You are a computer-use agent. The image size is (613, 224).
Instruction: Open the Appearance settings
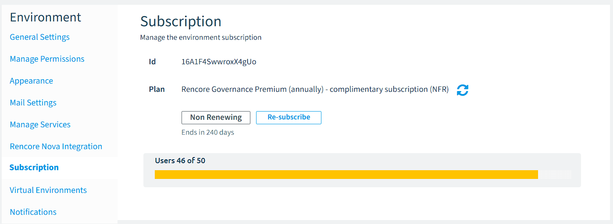coord(32,81)
